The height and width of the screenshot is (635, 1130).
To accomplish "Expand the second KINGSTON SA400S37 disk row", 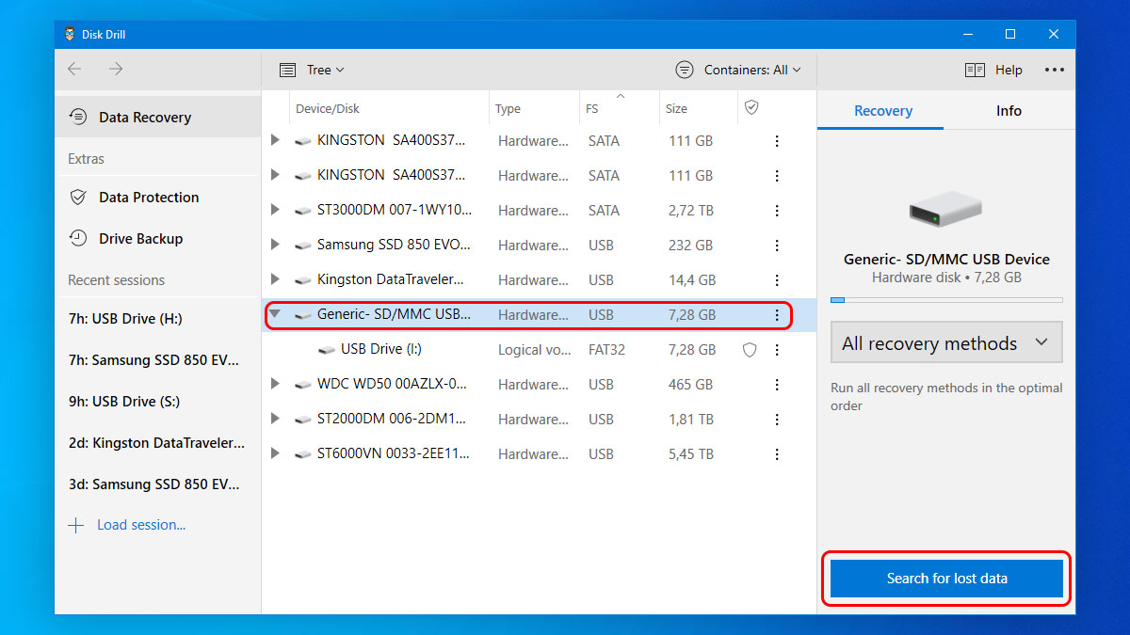I will point(275,175).
